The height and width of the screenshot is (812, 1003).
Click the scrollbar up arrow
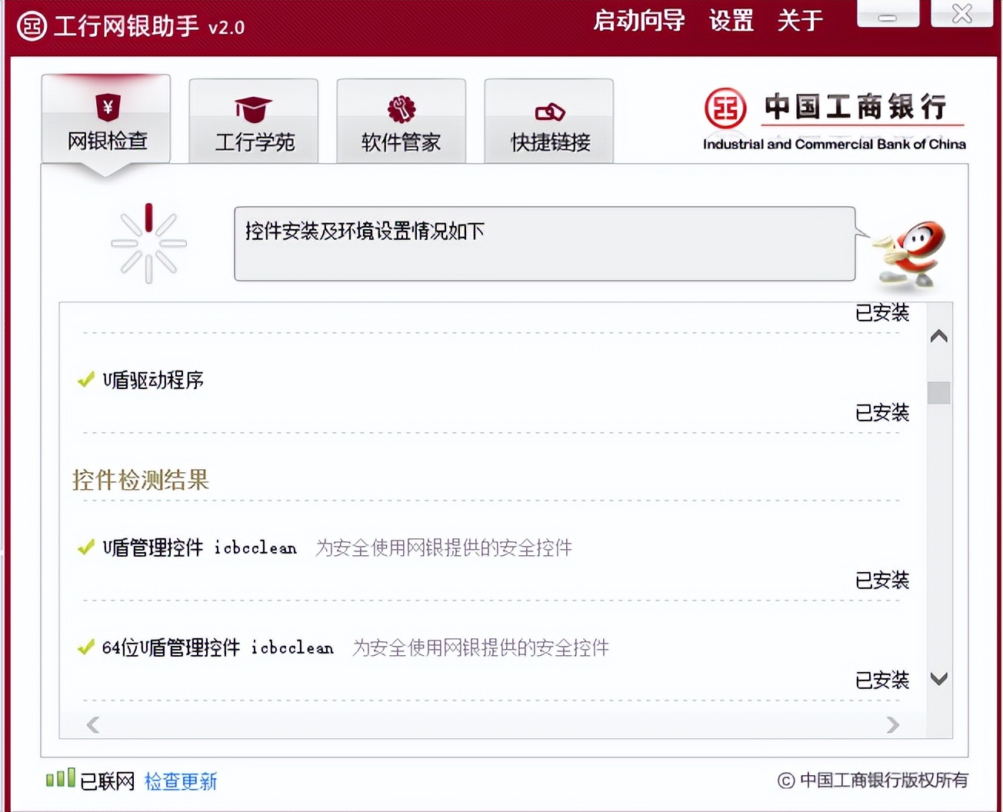coord(938,336)
